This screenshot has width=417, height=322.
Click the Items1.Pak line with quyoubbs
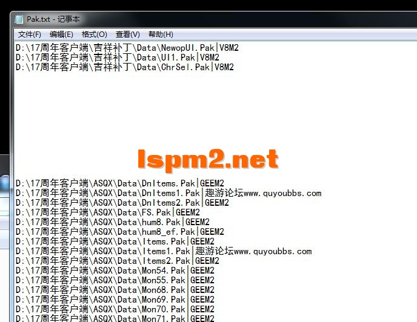[x=164, y=251]
